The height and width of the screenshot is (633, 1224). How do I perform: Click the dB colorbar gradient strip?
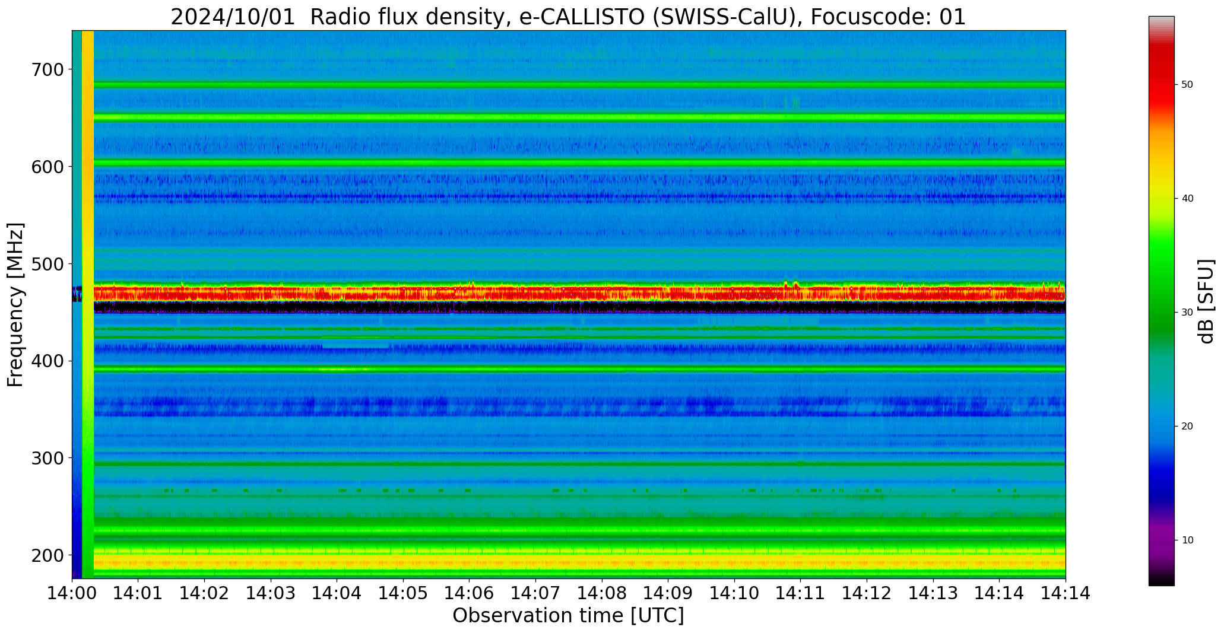1161,301
